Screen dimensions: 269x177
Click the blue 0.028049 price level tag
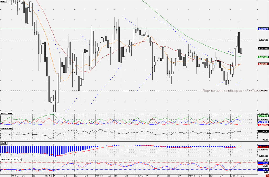pos(263,29)
